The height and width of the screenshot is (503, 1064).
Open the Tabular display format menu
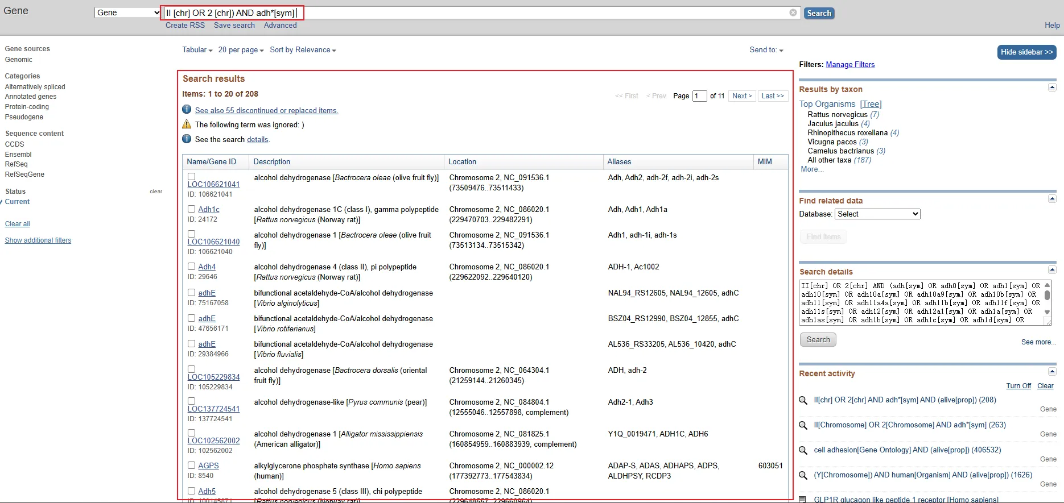click(197, 50)
